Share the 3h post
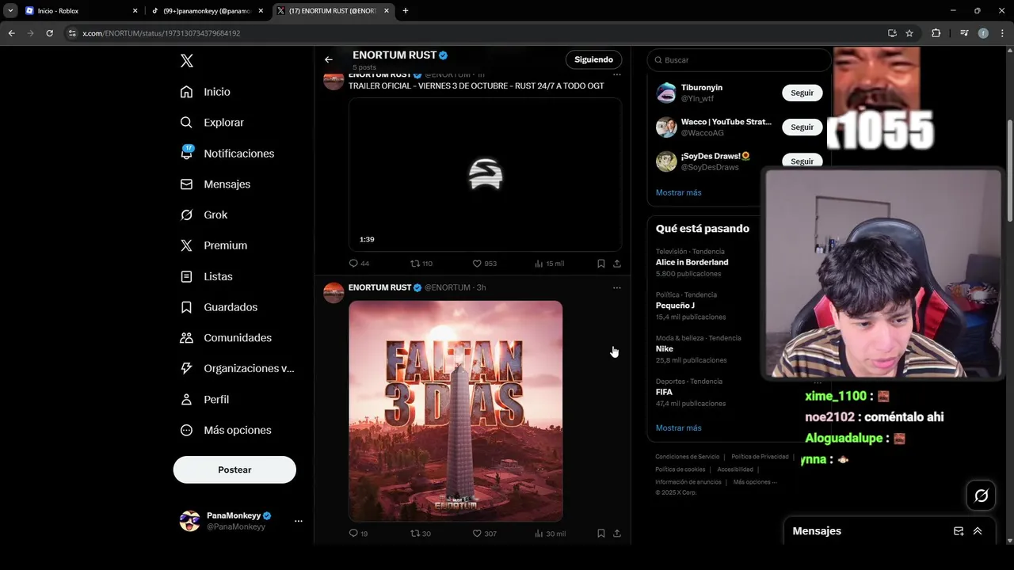The height and width of the screenshot is (570, 1014). pyautogui.click(x=617, y=534)
